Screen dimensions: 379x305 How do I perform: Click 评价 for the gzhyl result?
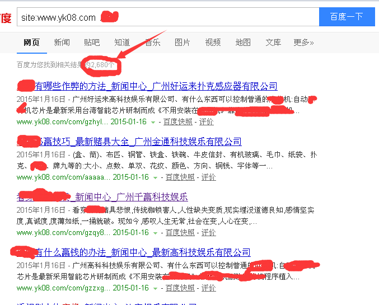click(207, 122)
